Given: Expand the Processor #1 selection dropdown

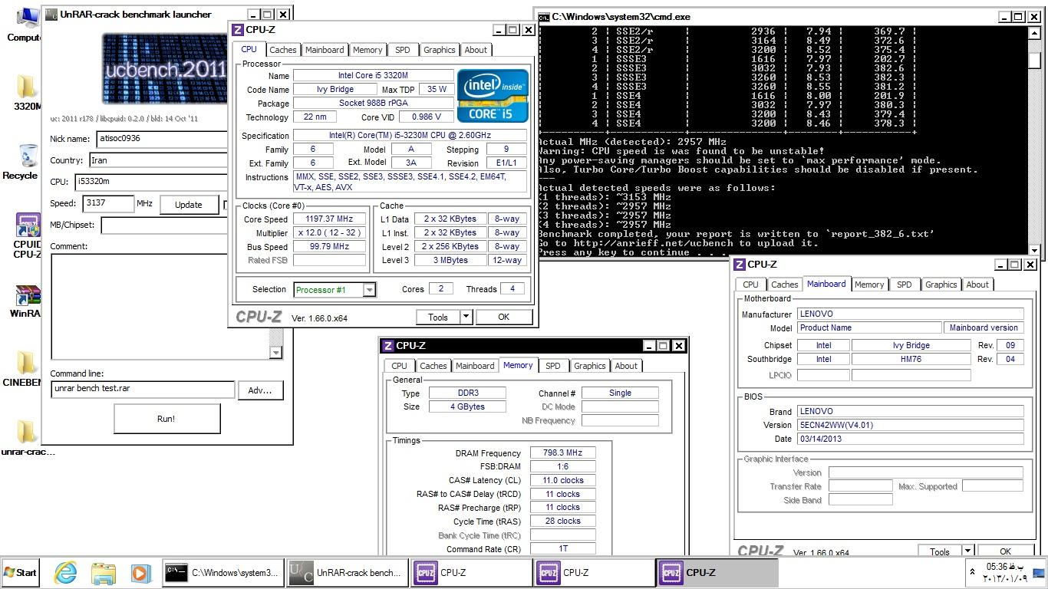Looking at the screenshot, I should click(x=369, y=290).
